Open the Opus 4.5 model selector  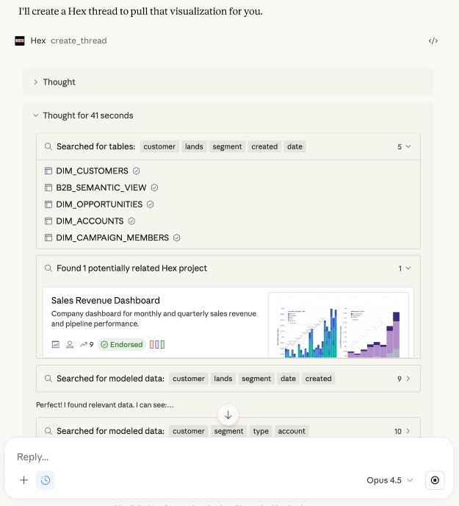click(390, 480)
